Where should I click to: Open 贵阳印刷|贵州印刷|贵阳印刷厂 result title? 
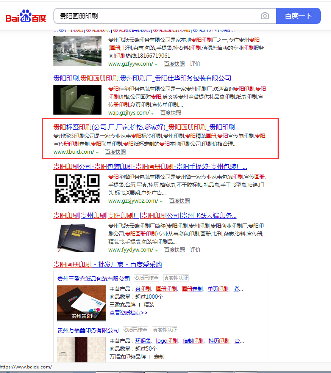coord(145,216)
